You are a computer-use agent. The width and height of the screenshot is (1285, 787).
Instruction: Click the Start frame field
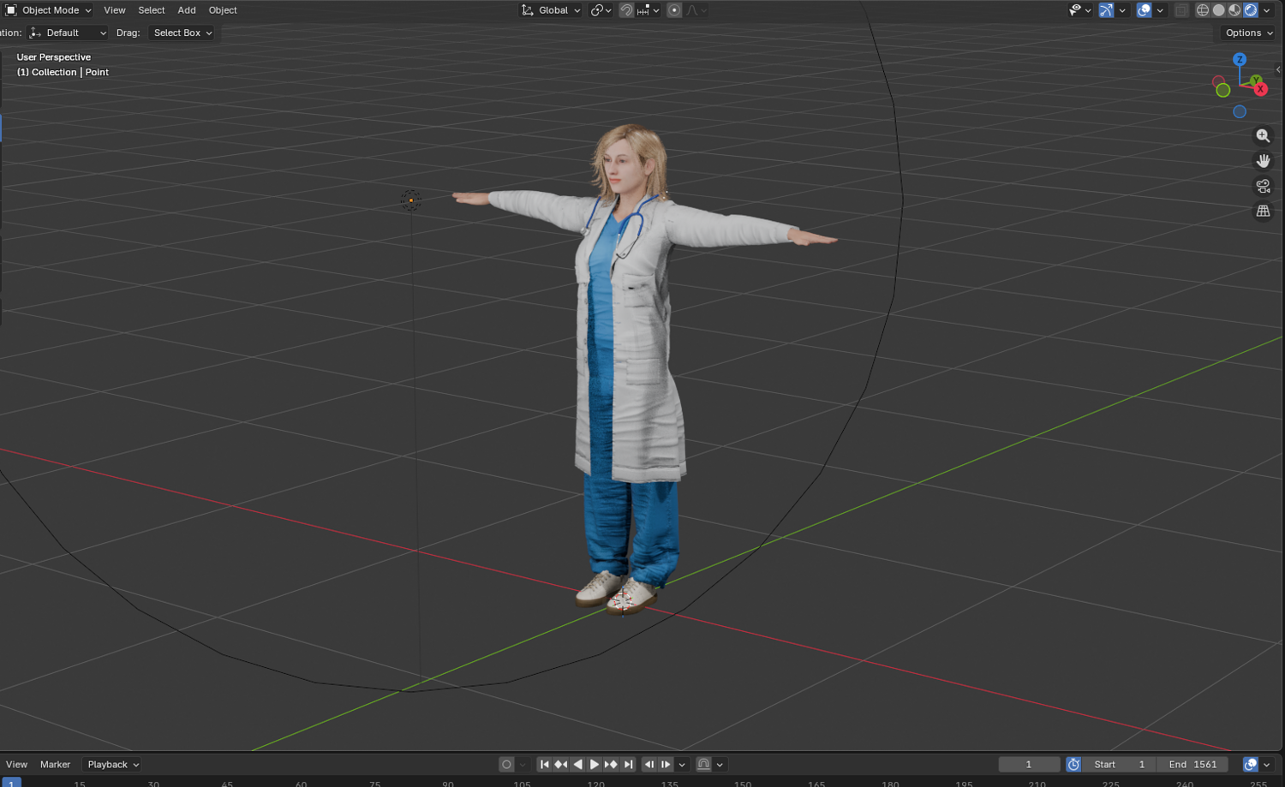click(1119, 765)
